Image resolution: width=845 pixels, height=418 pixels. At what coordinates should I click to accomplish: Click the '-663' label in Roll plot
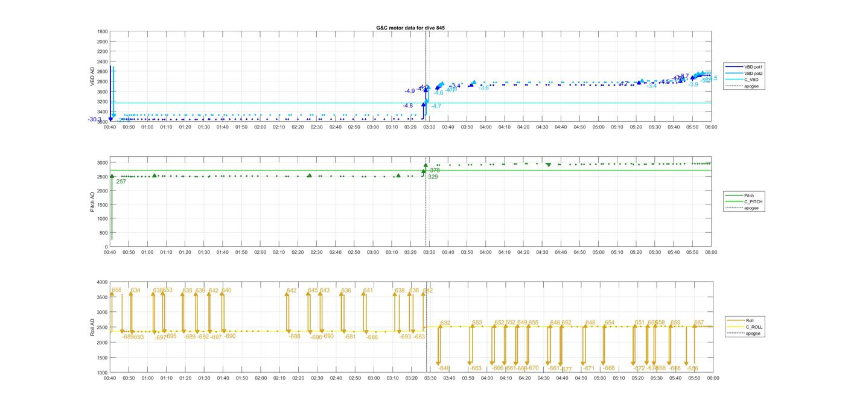tap(476, 368)
